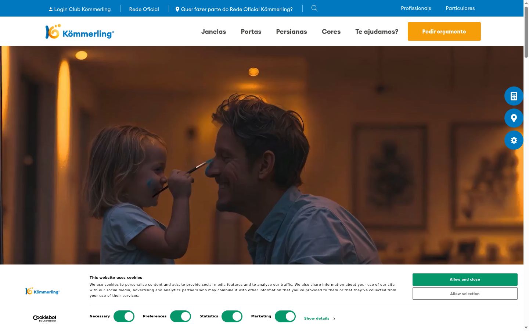Click the Kömmerling logo in header

click(80, 32)
